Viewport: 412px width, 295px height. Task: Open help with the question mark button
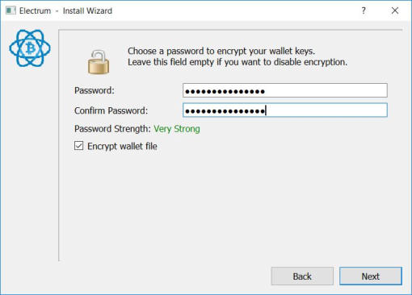point(364,10)
